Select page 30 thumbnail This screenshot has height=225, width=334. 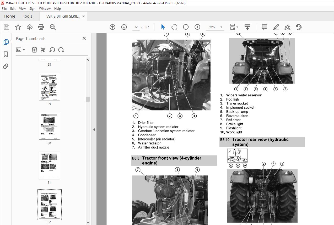49,126
